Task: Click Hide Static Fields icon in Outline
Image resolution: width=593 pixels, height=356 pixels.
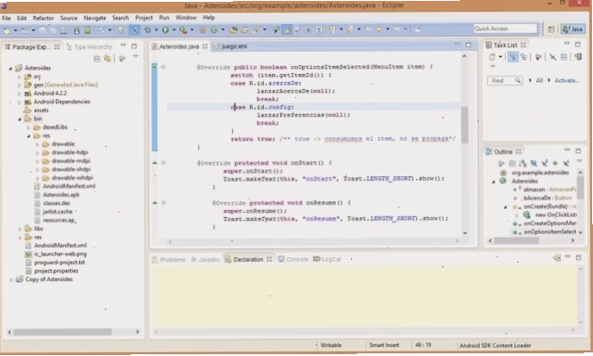Action: (544, 163)
